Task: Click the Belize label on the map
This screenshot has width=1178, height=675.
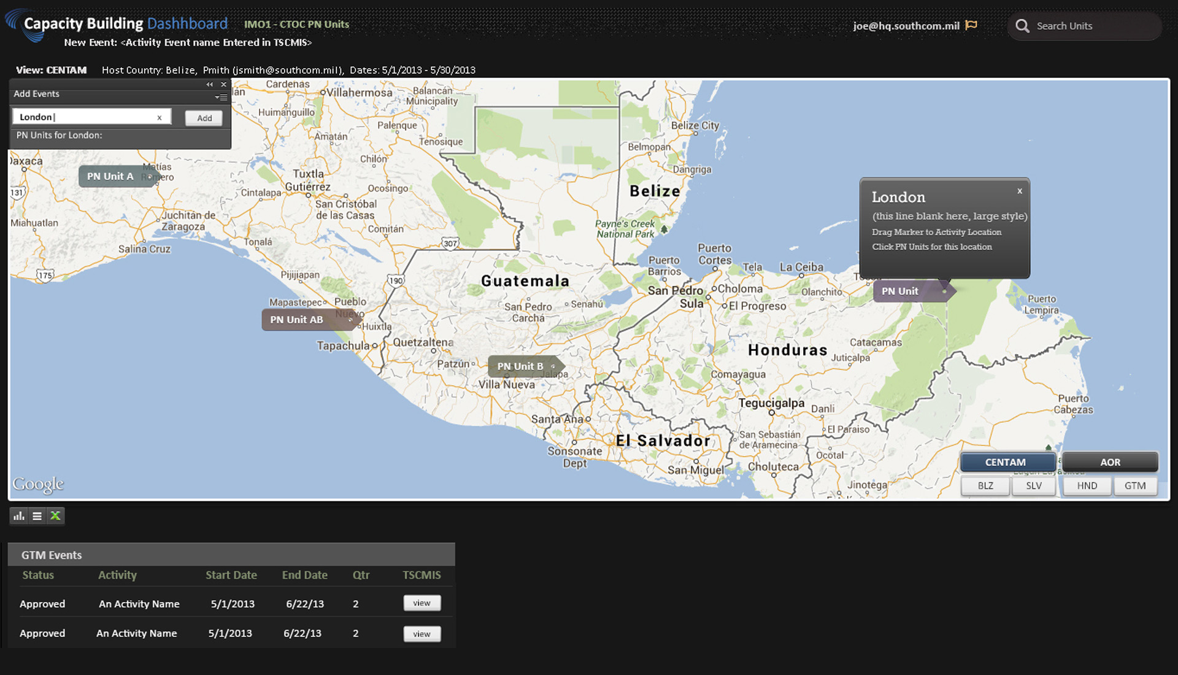Action: [x=655, y=191]
